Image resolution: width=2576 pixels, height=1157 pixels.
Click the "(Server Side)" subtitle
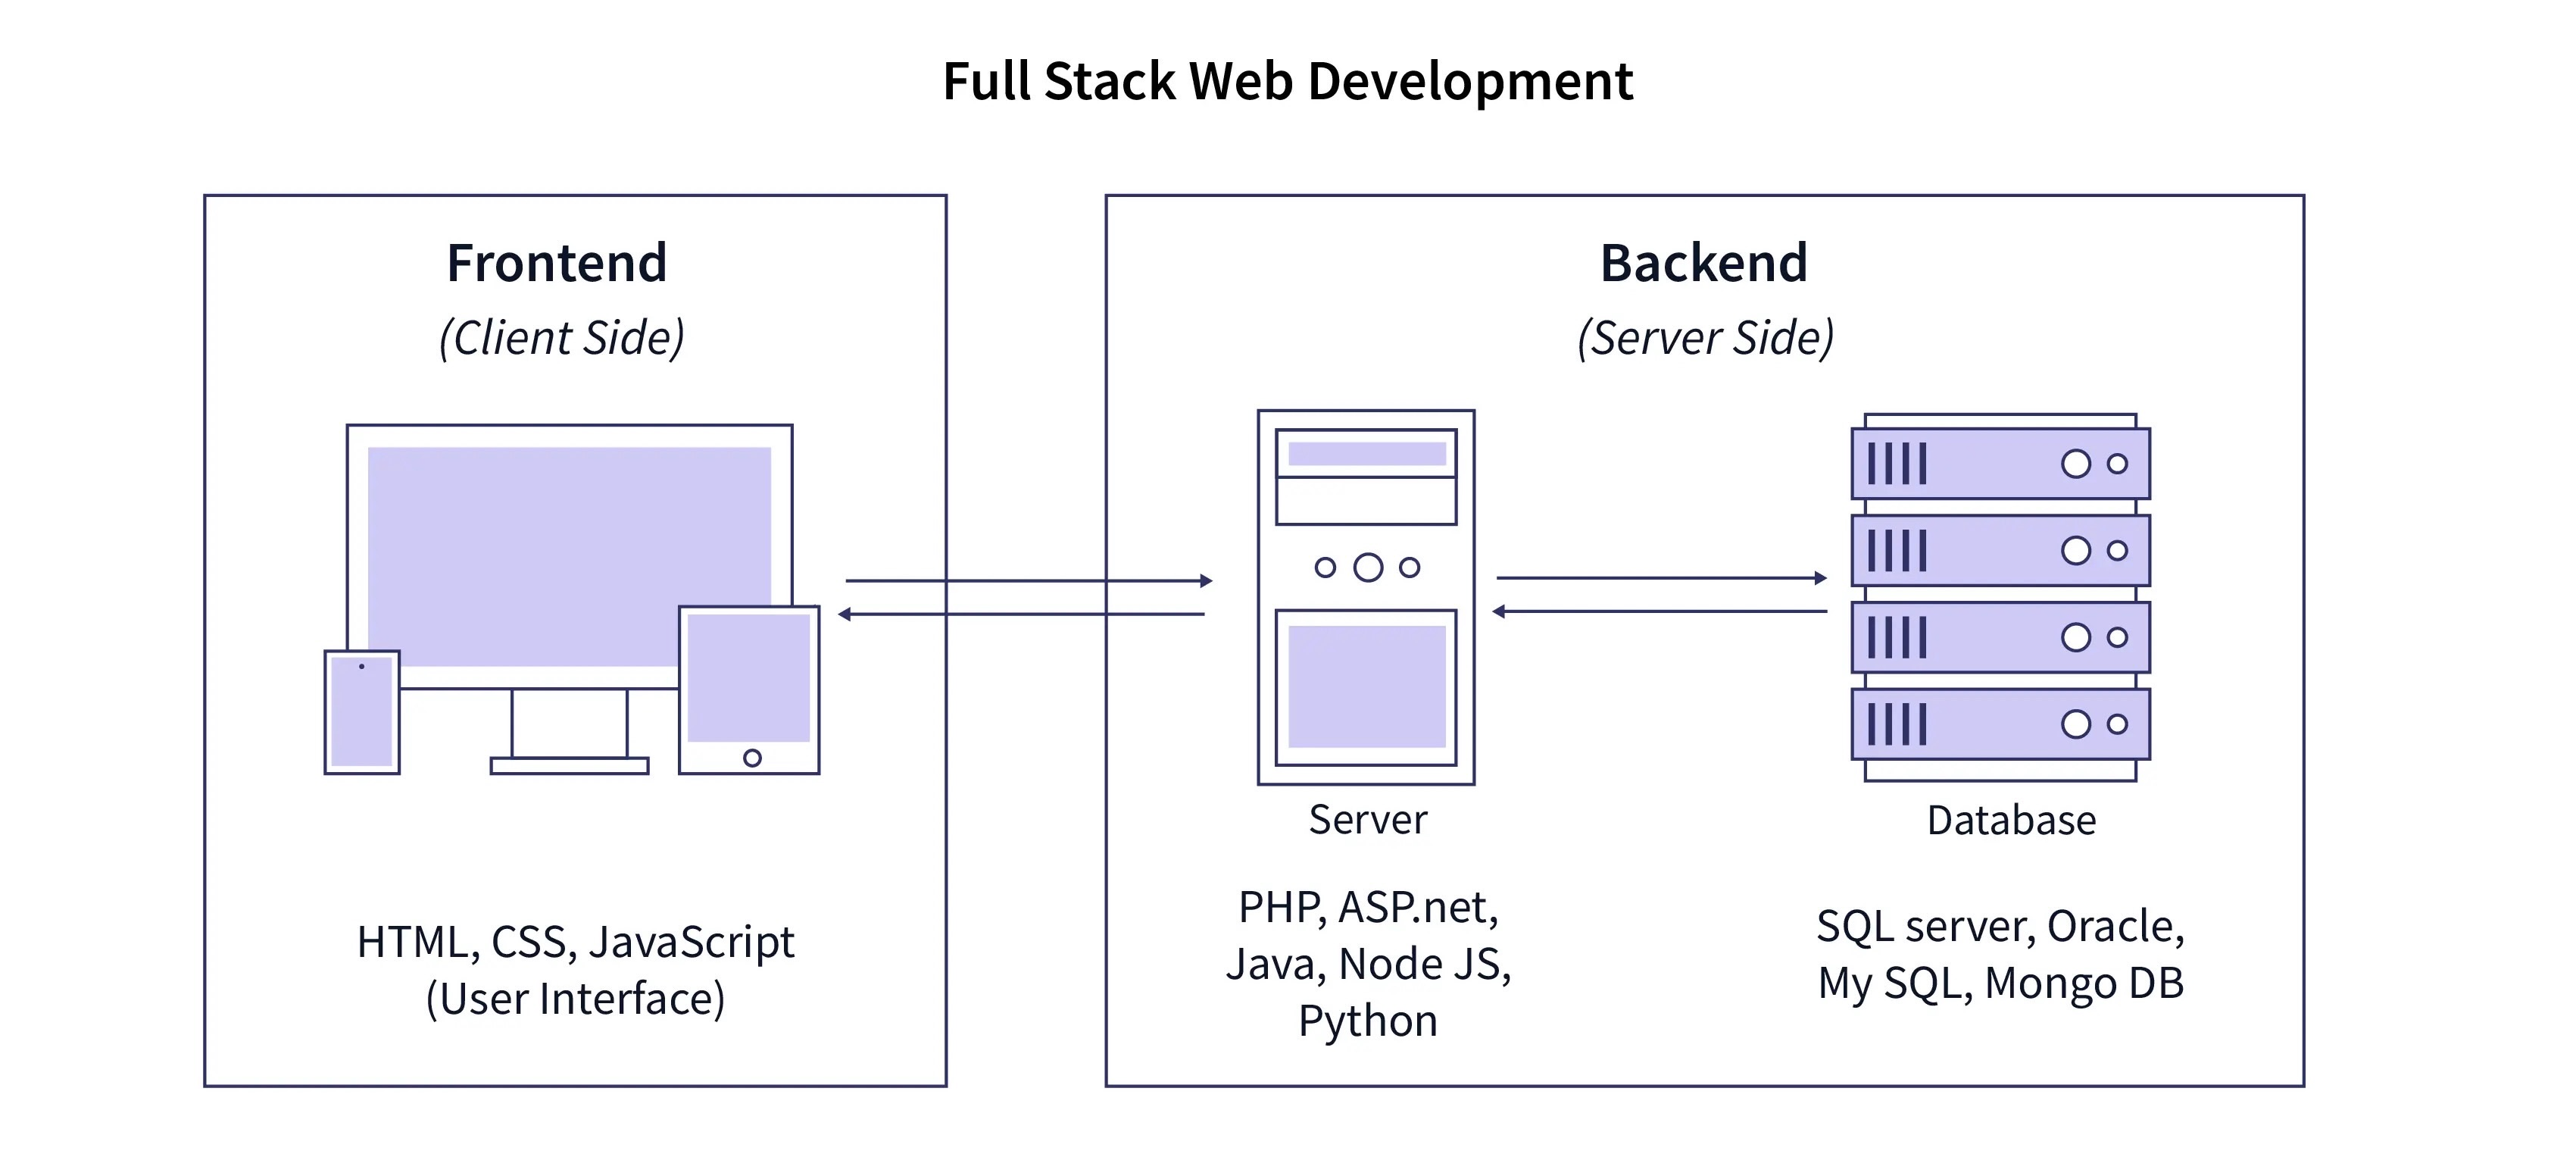point(1706,338)
